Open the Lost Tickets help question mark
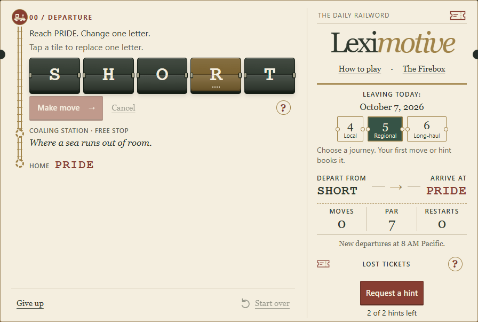Image resolution: width=478 pixels, height=322 pixels. click(x=455, y=264)
